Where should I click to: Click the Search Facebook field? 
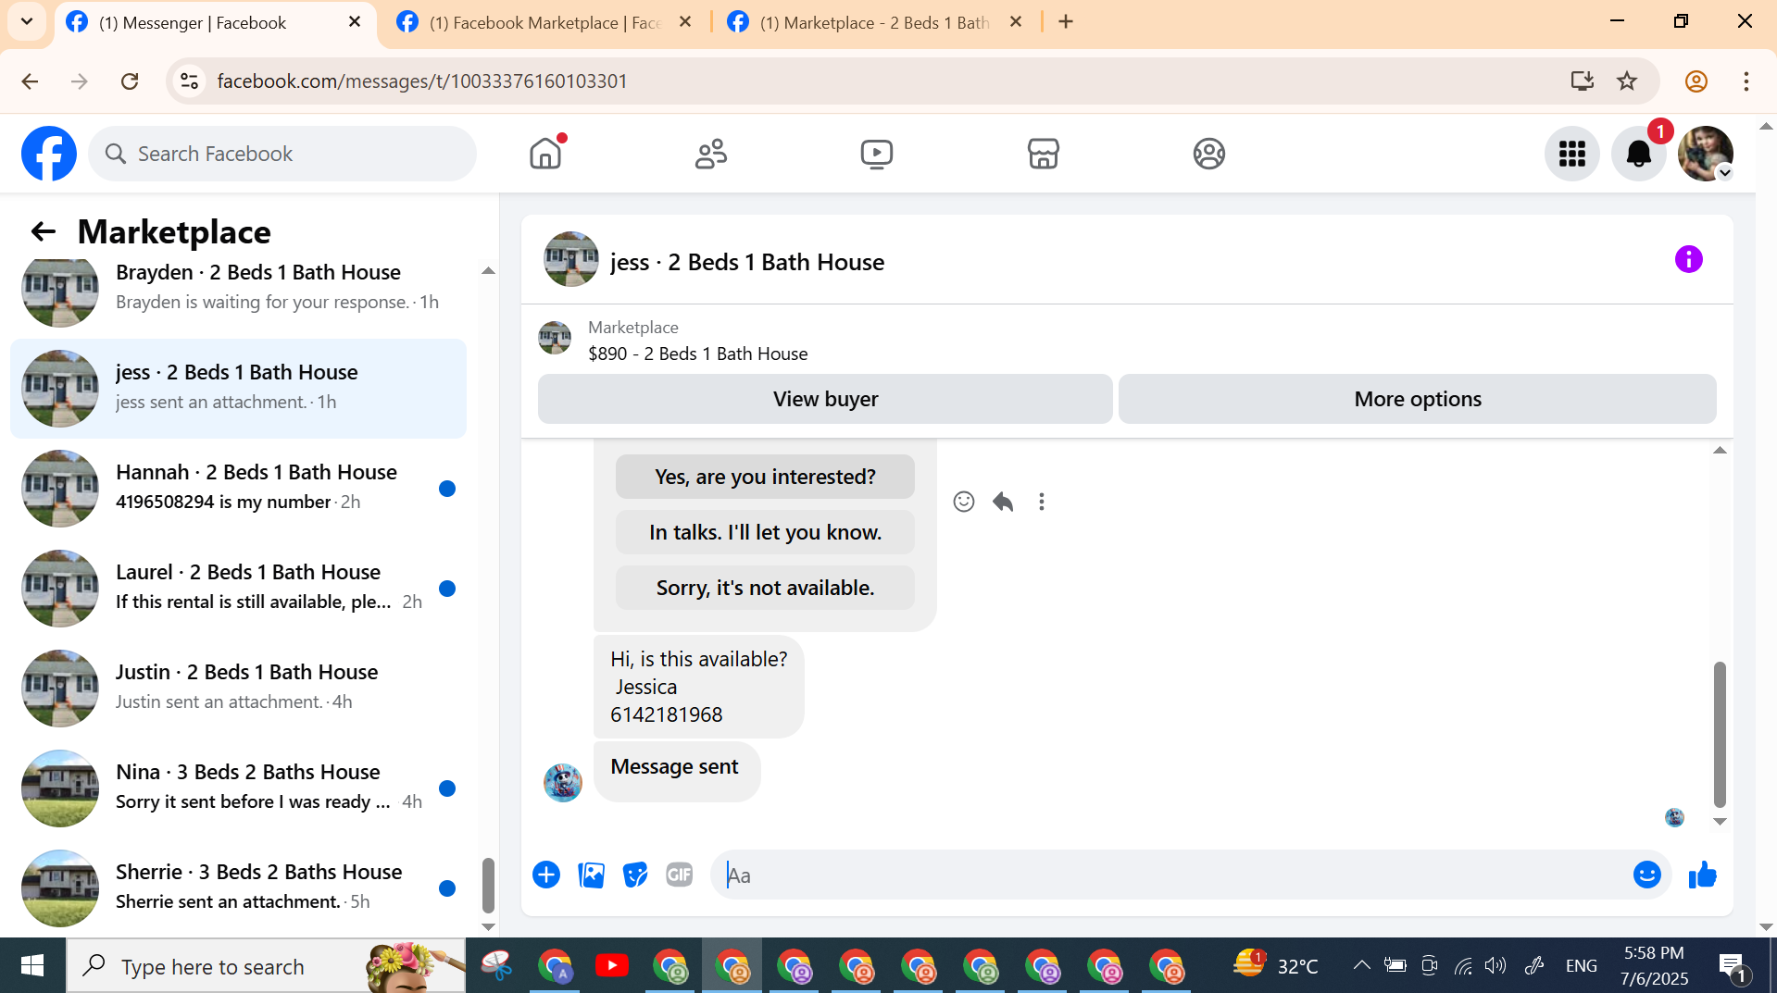pos(282,154)
